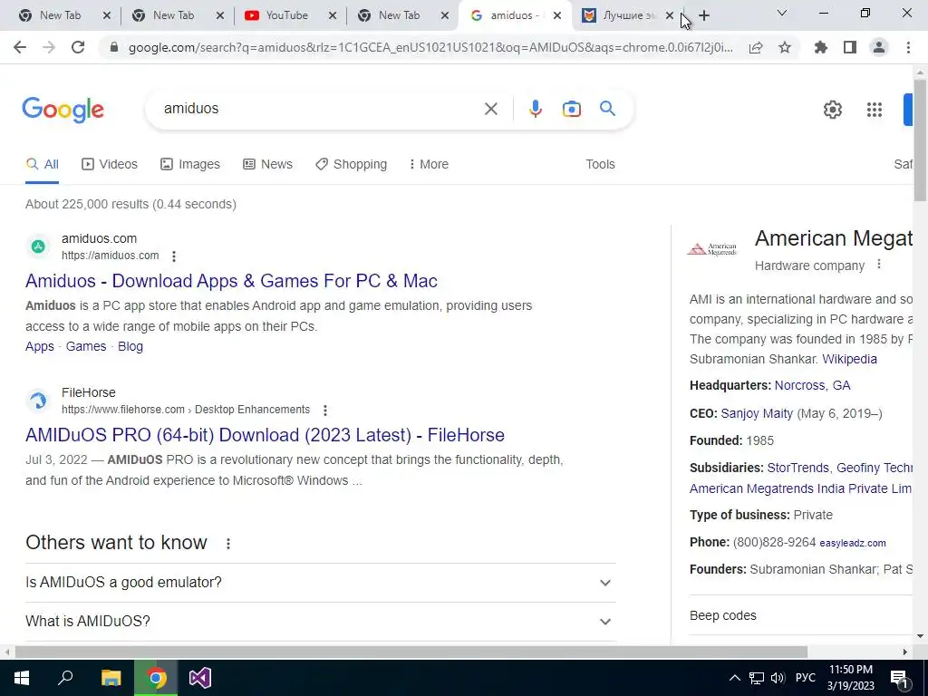928x696 pixels.
Task: Open the Blog sitelink
Action: [x=130, y=346]
